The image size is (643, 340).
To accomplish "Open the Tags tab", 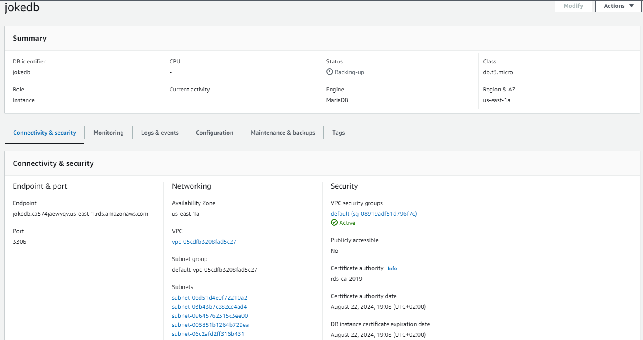I will 338,133.
